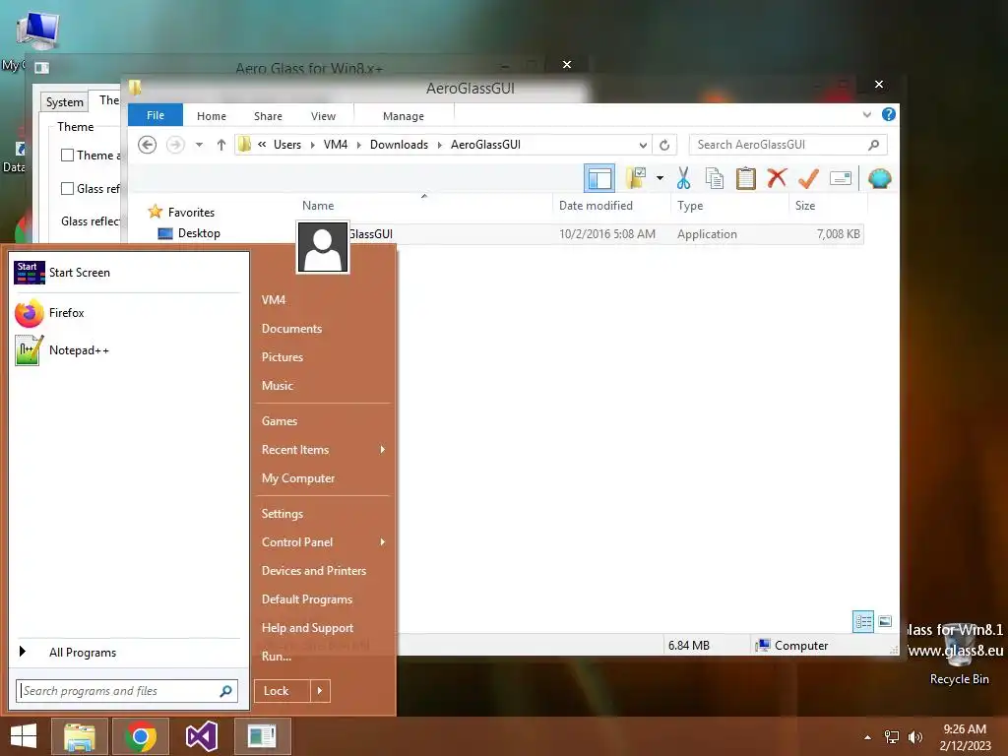Click the Rename toolbar icon

point(841,178)
